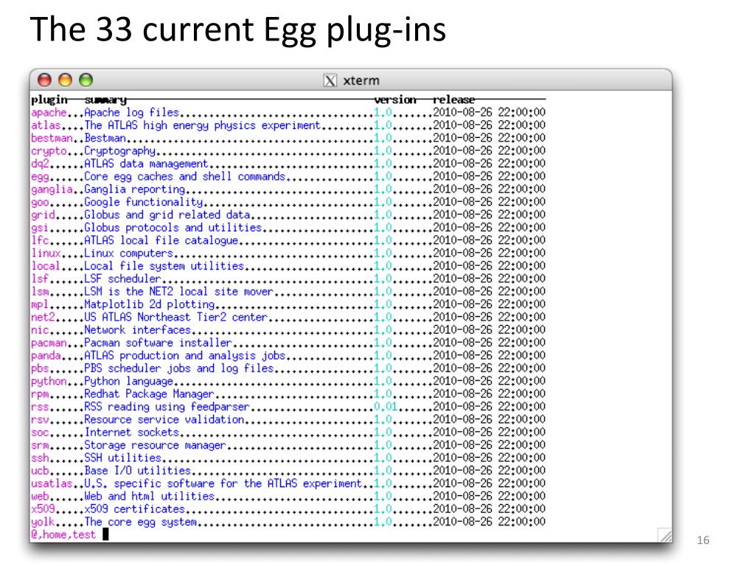Viewport: 755px width, 566px height.
Task: Click the "crypto" plugin name
Action: coord(49,151)
